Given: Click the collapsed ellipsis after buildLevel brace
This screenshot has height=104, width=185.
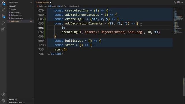Looking at the screenshot, I should tap(103, 41).
